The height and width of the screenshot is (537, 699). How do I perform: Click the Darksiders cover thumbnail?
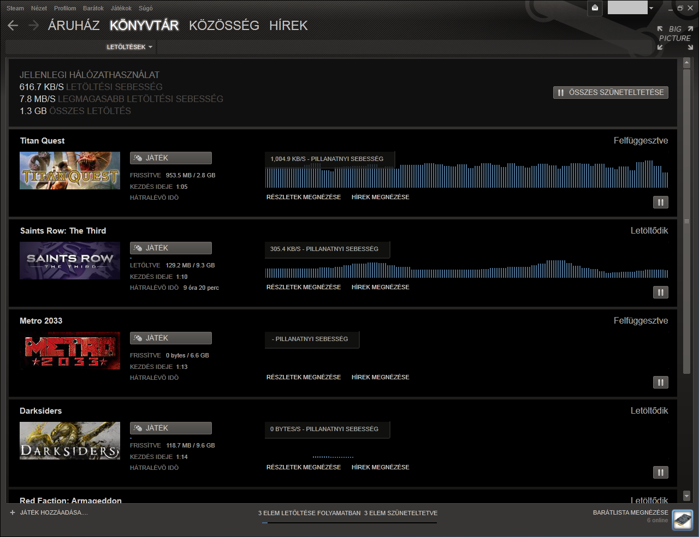click(70, 441)
